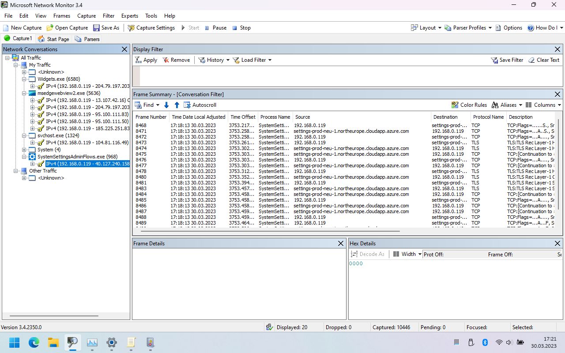
Task: Collapse the Widgets.exe (6580) tree node
Action: click(25, 79)
